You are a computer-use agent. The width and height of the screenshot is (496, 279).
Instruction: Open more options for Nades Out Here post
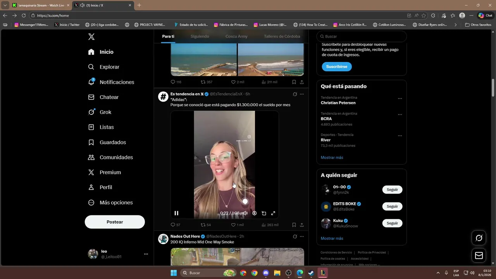(302, 236)
